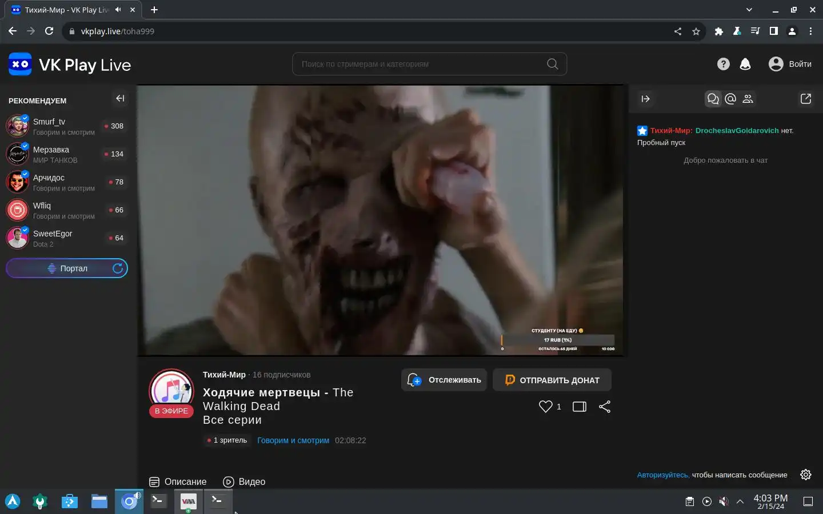823x514 pixels.
Task: Open a new browser tab
Action: 154,10
